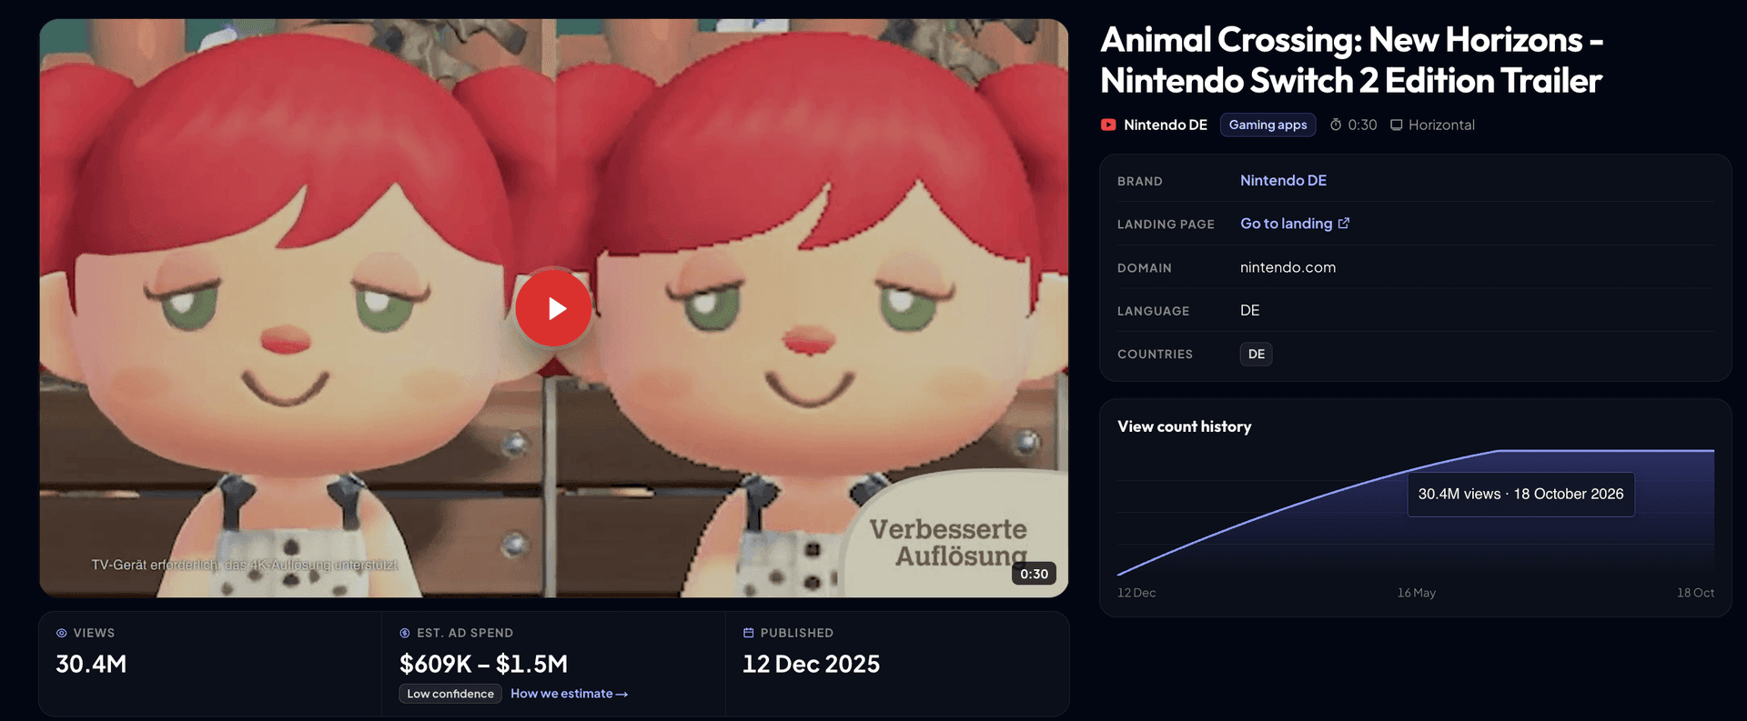
Task: Click the Animal Crossing trailer title
Action: click(1351, 60)
